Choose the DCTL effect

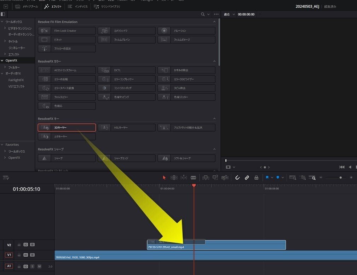tap(127, 70)
